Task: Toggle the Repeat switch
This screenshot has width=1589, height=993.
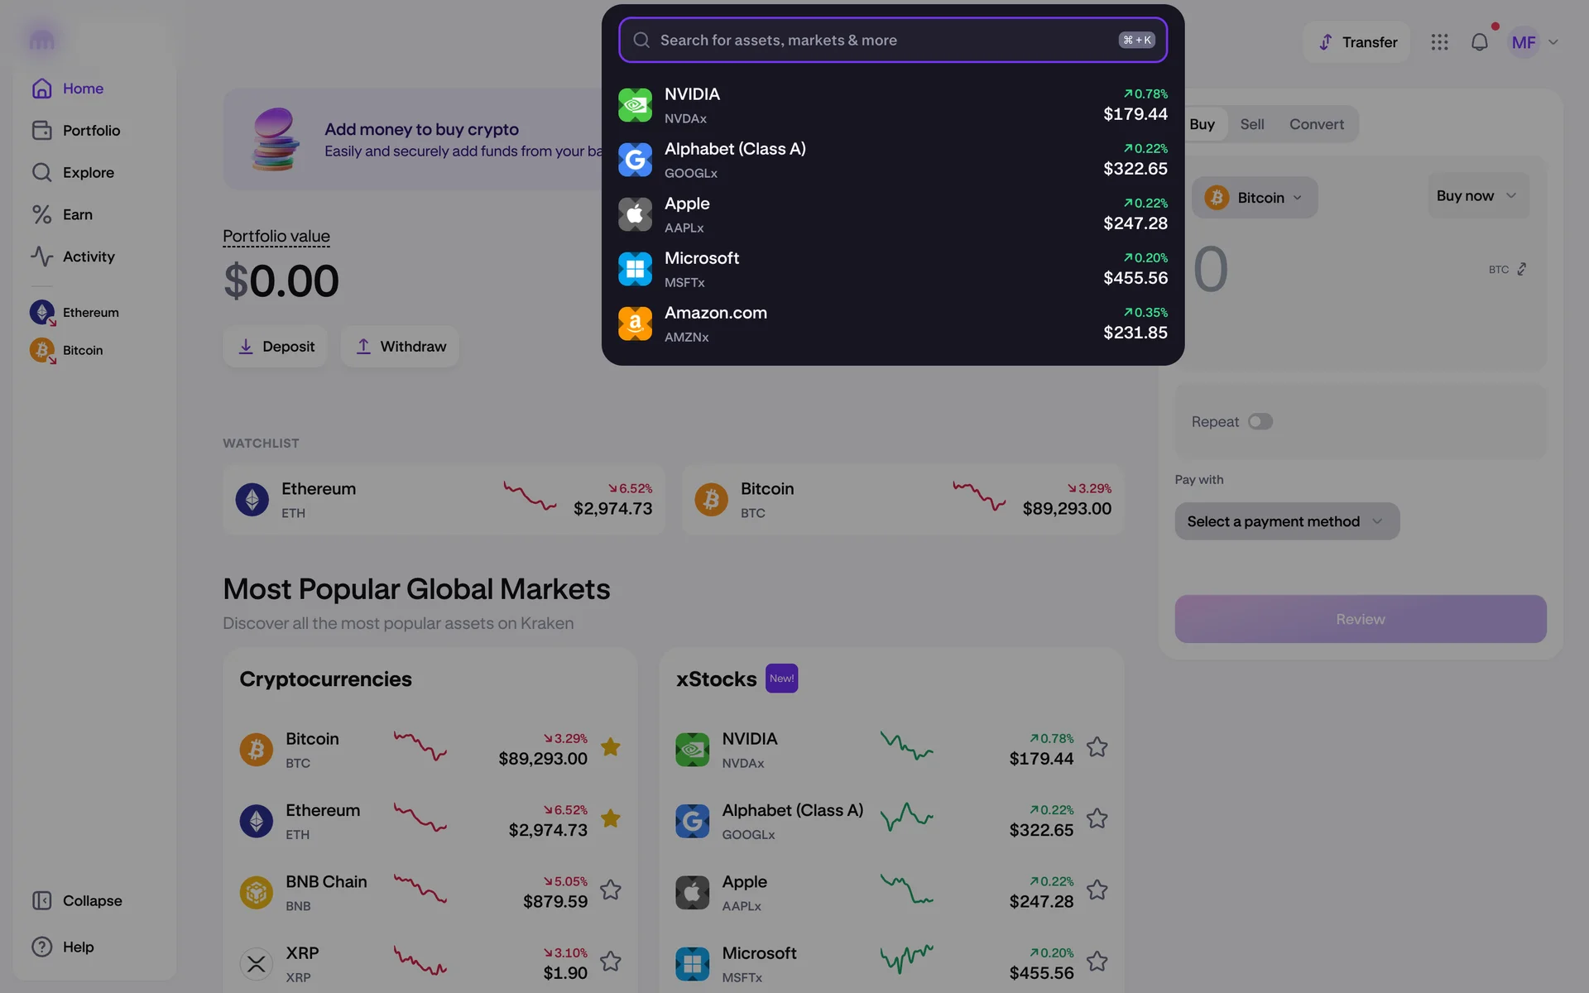Action: [1260, 421]
